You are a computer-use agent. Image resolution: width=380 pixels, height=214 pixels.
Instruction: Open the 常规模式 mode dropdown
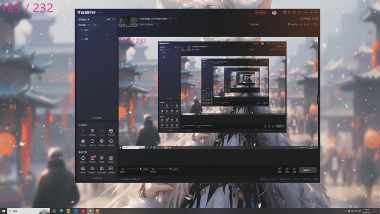[84, 19]
